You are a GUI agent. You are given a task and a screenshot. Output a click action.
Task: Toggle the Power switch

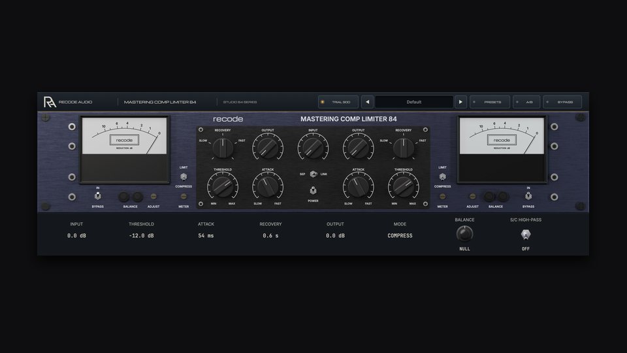[x=313, y=190]
